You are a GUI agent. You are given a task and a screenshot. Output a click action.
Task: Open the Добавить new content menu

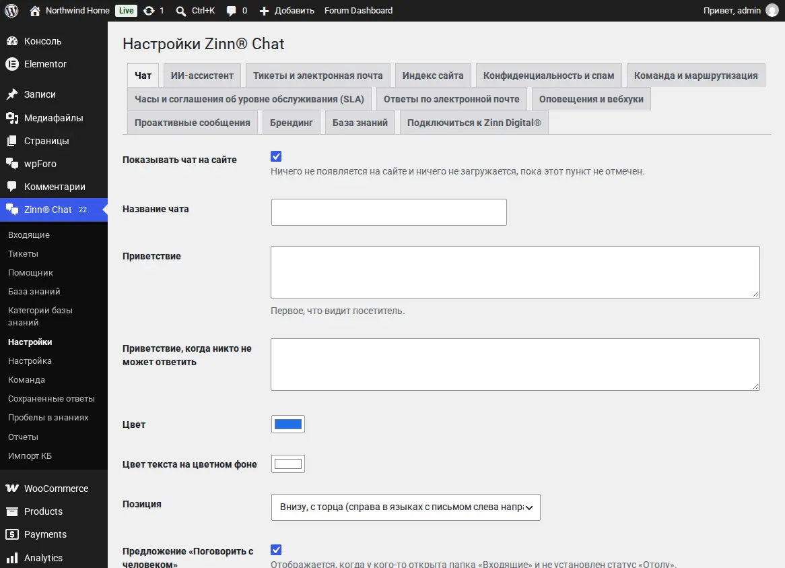pos(287,11)
